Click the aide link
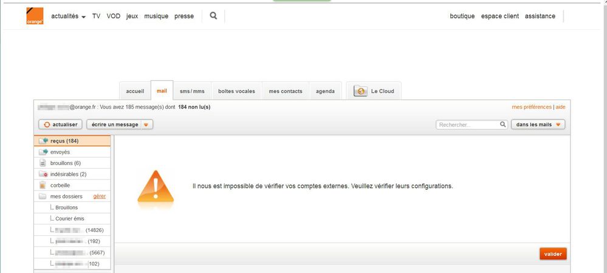The image size is (607, 273). tap(561, 107)
